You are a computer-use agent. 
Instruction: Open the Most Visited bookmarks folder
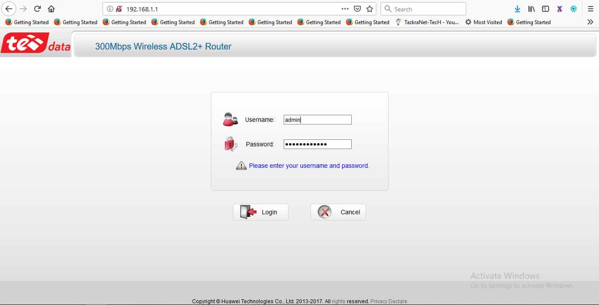click(483, 22)
